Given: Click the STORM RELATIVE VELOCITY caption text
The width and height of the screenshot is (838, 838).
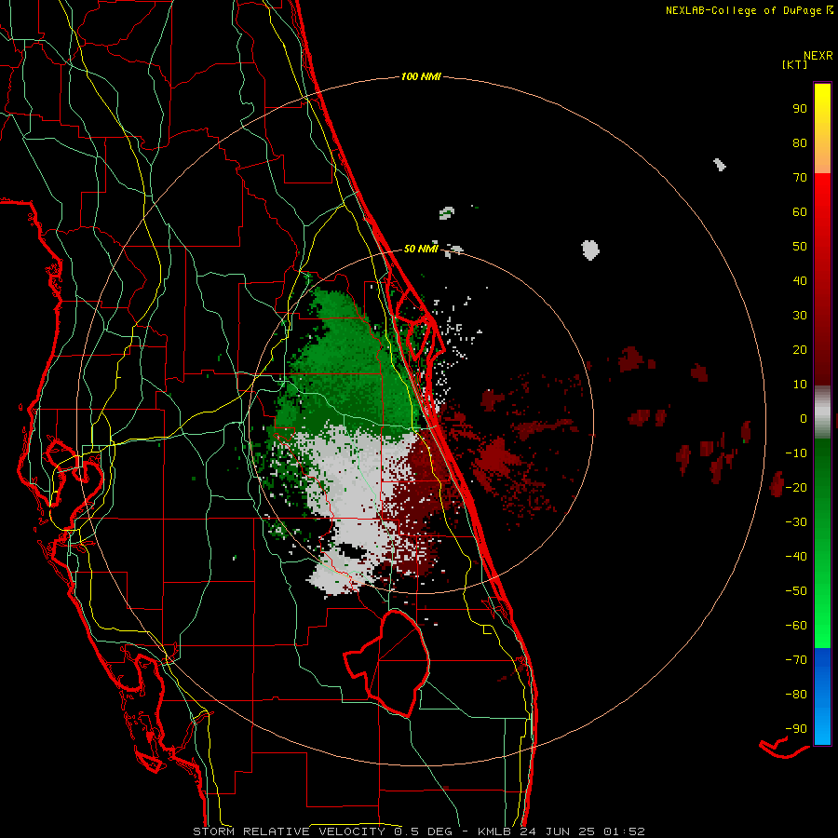Looking at the screenshot, I should pyautogui.click(x=290, y=831).
